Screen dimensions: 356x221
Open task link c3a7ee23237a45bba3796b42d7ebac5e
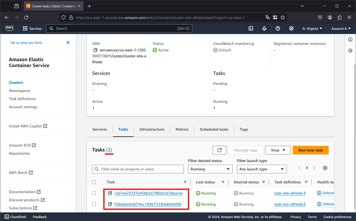click(x=148, y=193)
